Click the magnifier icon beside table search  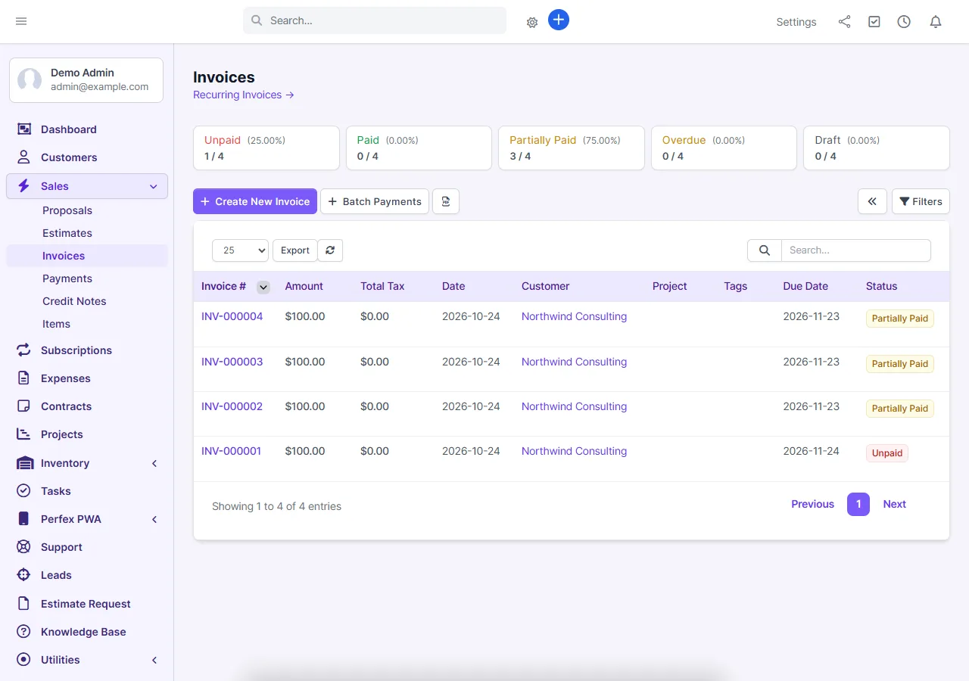tap(765, 250)
